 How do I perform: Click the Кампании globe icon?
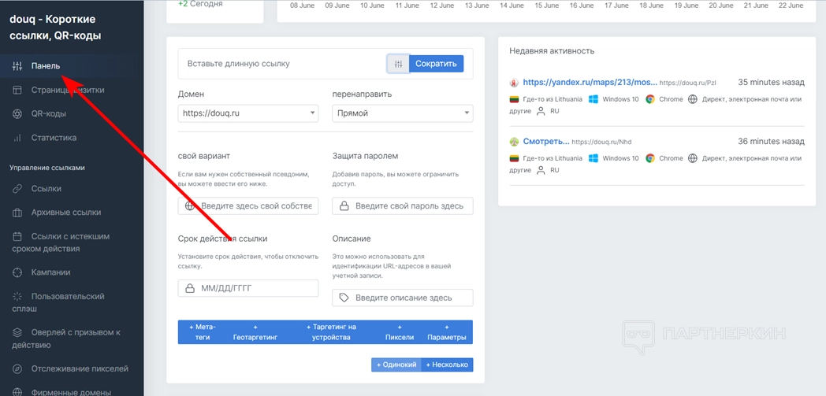tap(17, 272)
